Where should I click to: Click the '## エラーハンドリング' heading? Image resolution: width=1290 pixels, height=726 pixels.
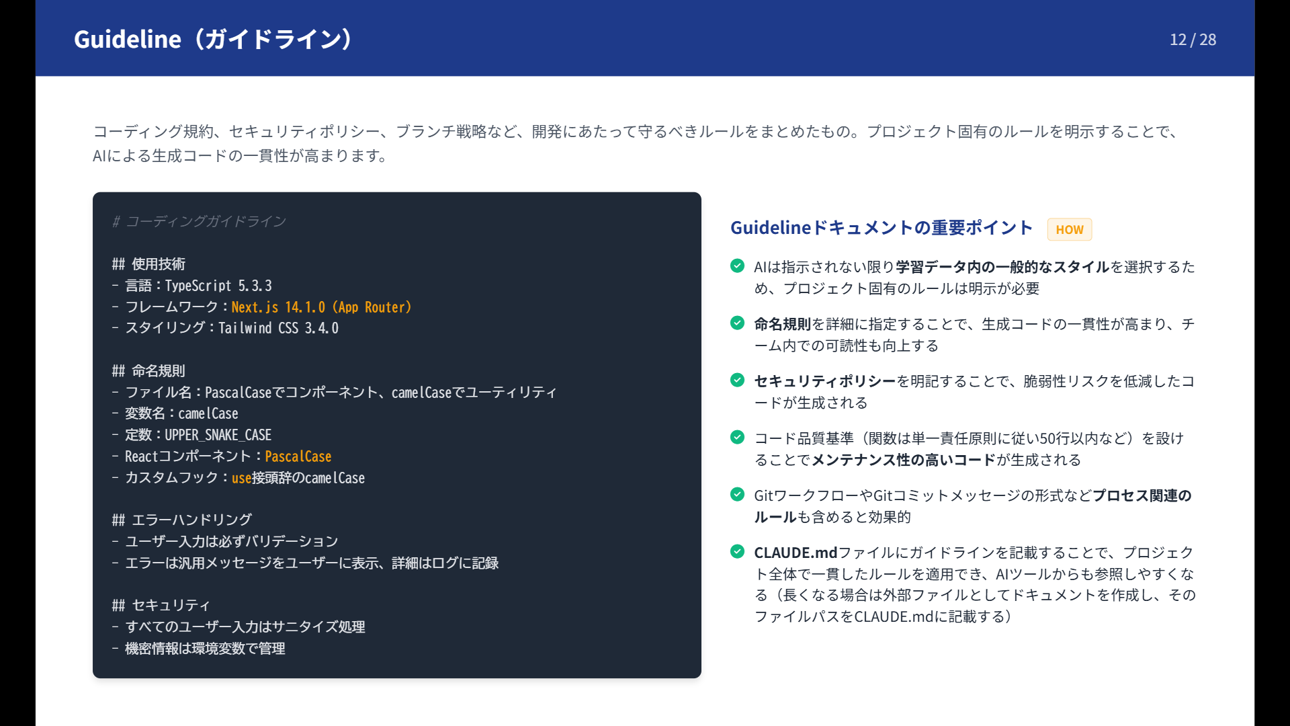pyautogui.click(x=182, y=520)
